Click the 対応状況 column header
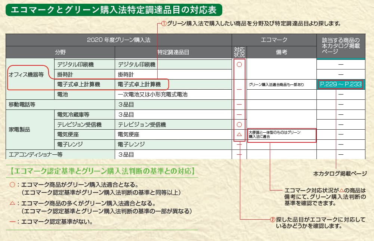 (239, 51)
